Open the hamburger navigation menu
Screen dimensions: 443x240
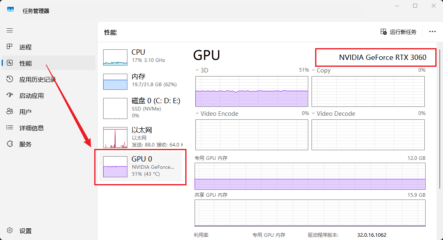[10, 30]
